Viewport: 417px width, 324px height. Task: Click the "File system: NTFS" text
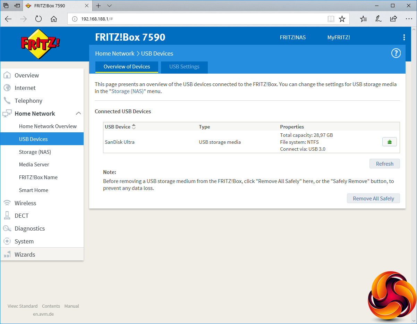click(x=299, y=142)
